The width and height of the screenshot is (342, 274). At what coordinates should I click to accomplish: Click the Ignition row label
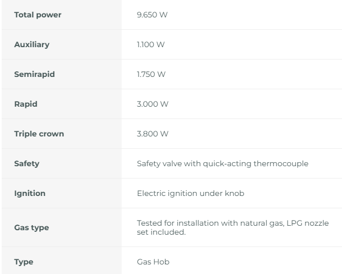pos(30,193)
